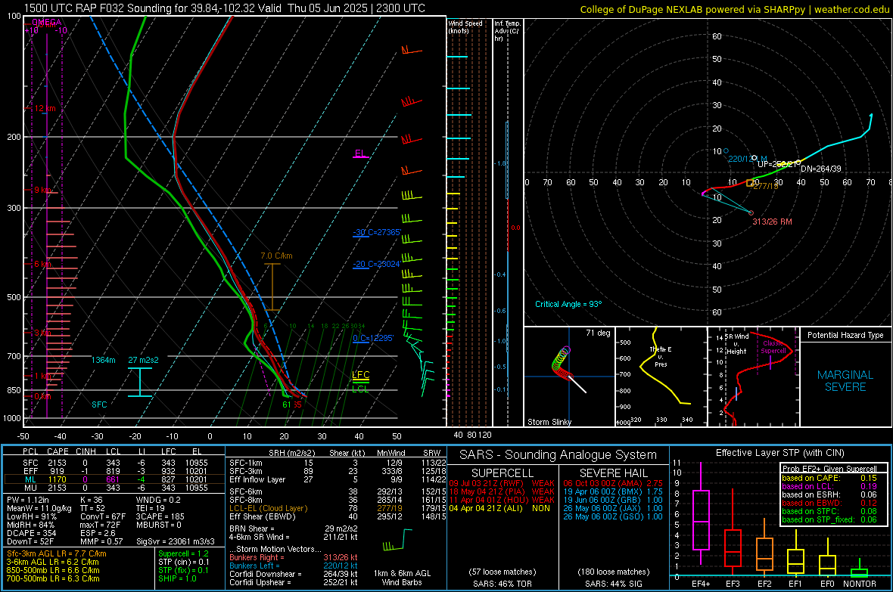Select the Critical Angle = 93° text

(568, 304)
